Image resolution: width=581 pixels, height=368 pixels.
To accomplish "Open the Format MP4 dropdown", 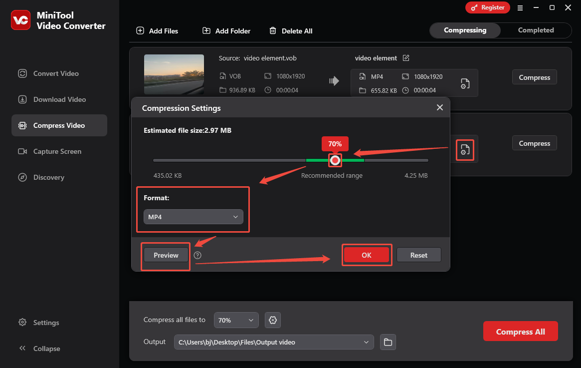I will 194,217.
